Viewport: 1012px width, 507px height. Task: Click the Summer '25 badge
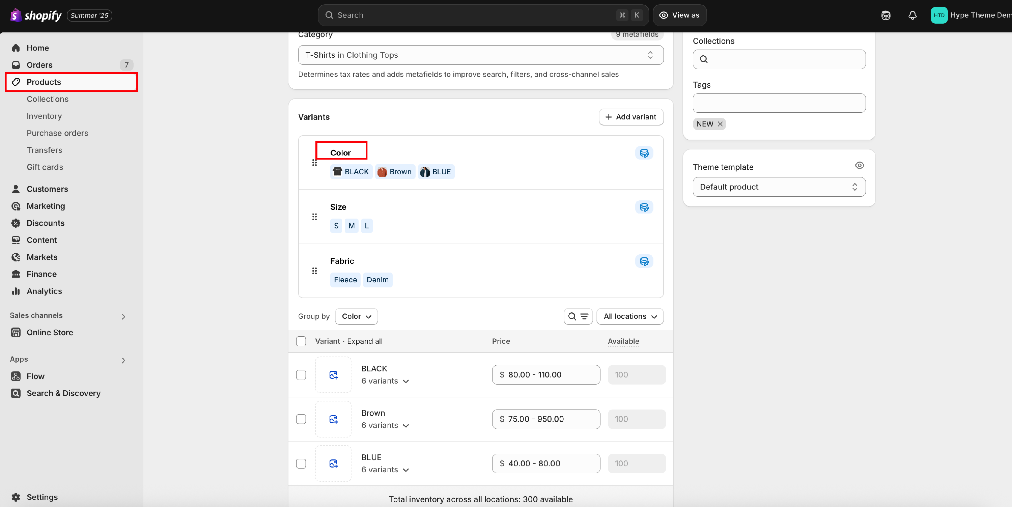point(89,15)
